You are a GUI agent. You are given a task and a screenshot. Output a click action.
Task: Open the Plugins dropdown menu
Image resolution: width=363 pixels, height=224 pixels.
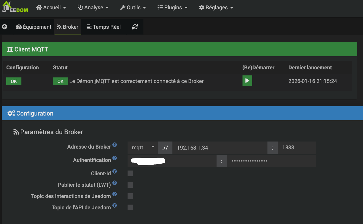click(x=173, y=8)
